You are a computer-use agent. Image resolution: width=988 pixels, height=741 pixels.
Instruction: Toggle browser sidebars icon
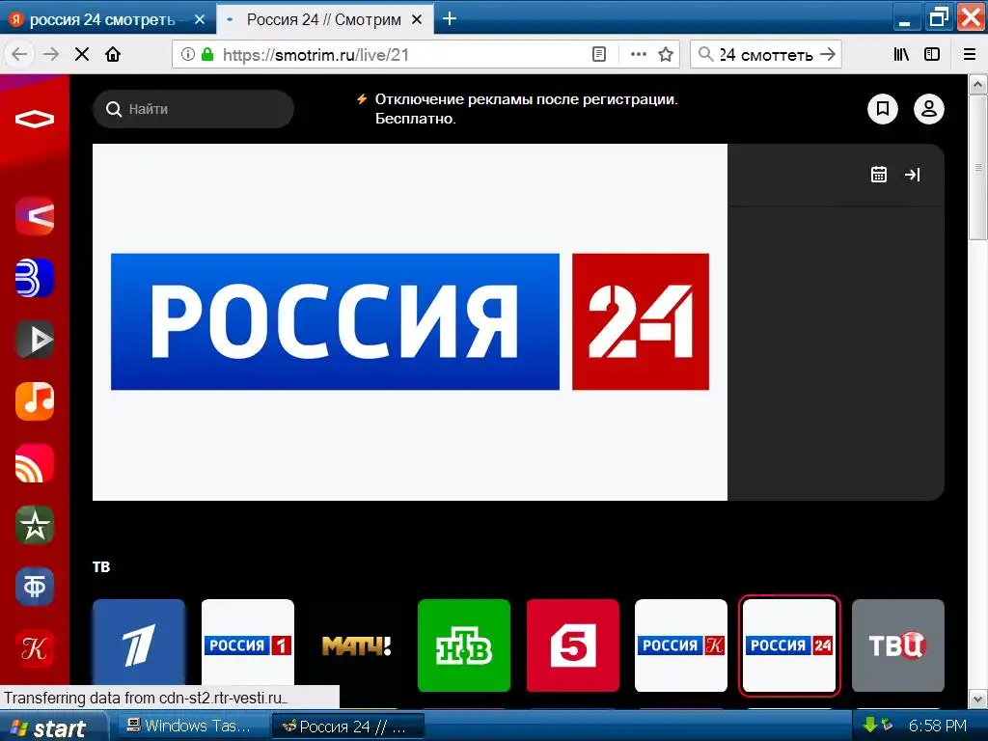tap(932, 54)
